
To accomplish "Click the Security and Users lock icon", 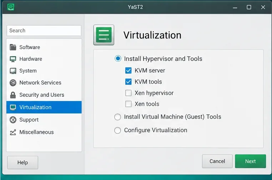I will [x=13, y=95].
